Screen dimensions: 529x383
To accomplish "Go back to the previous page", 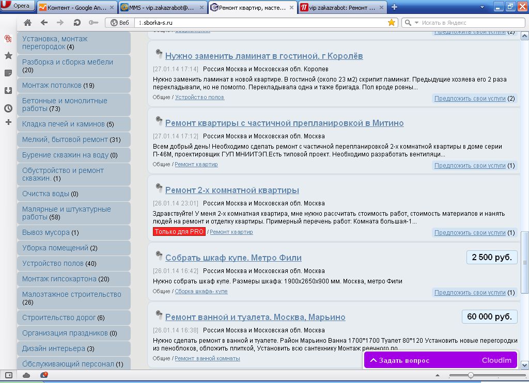I will click(44, 23).
